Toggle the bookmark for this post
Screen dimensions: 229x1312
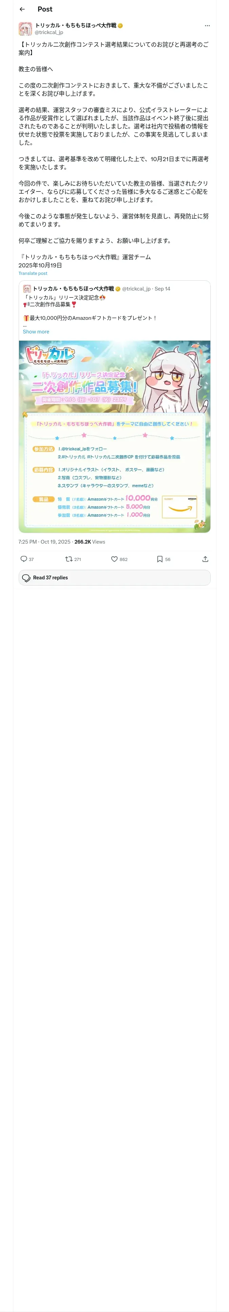coord(159,559)
